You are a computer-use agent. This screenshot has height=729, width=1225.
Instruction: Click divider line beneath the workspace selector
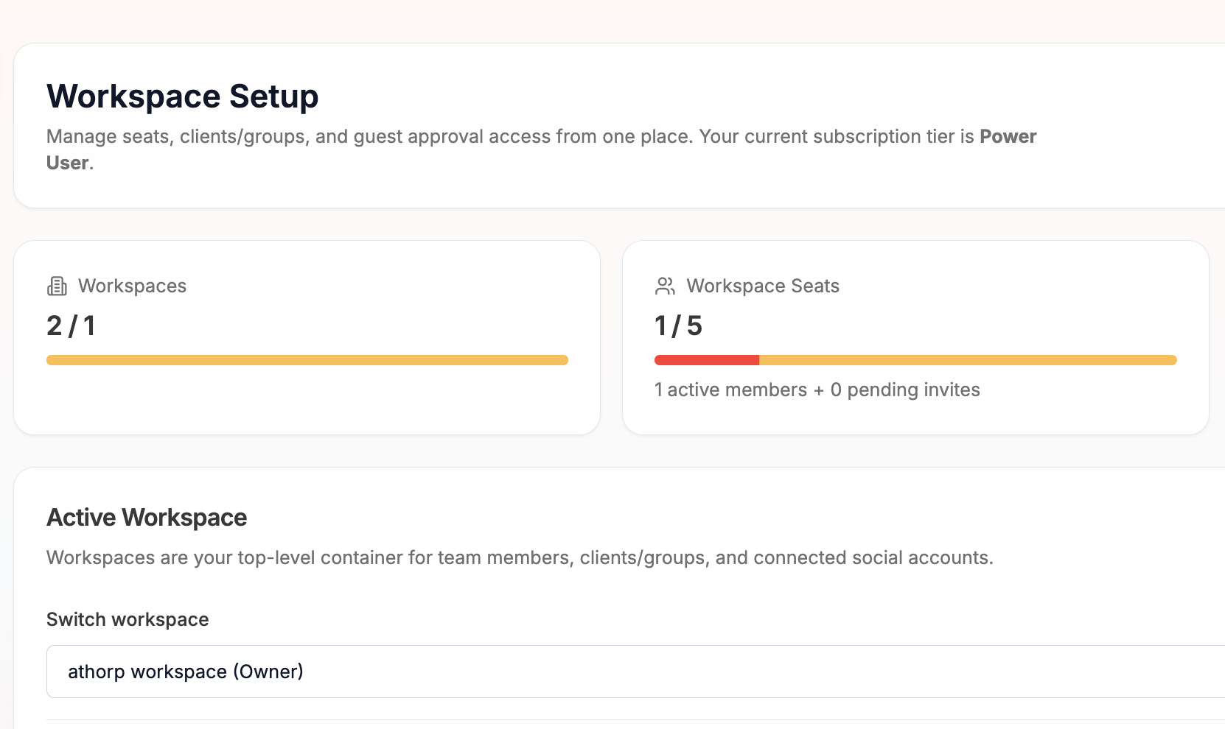click(634, 719)
